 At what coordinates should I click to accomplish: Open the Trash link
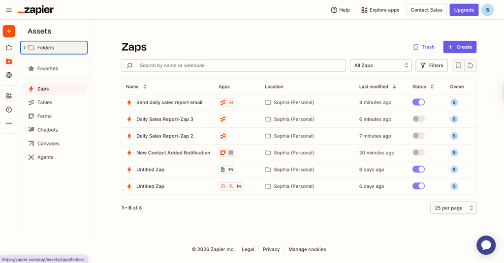(424, 47)
